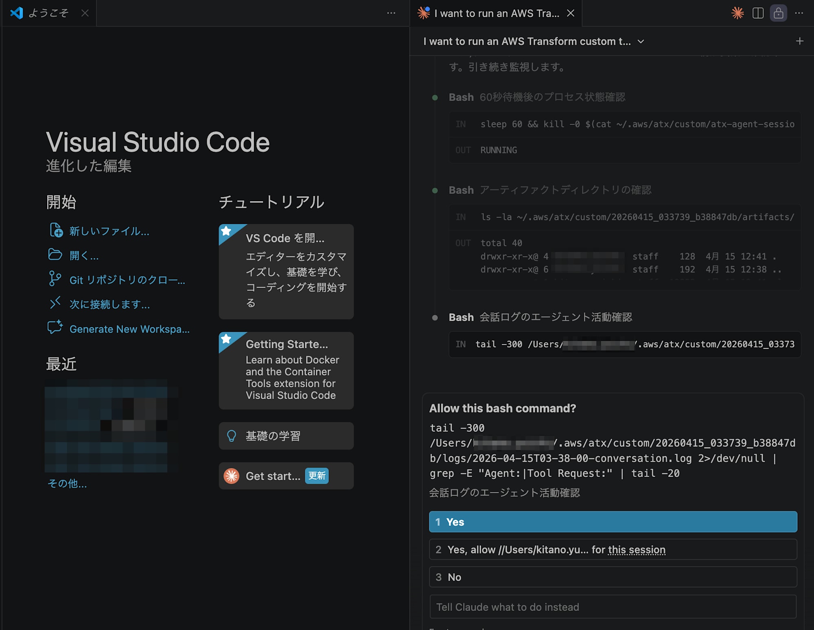Image resolution: width=814 pixels, height=630 pixels.
Task: Click the 更新 button on Get started
Action: (317, 476)
